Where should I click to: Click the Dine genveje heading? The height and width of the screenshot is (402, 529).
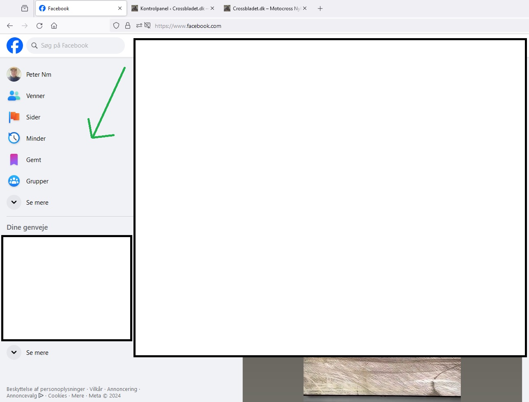[x=27, y=227]
